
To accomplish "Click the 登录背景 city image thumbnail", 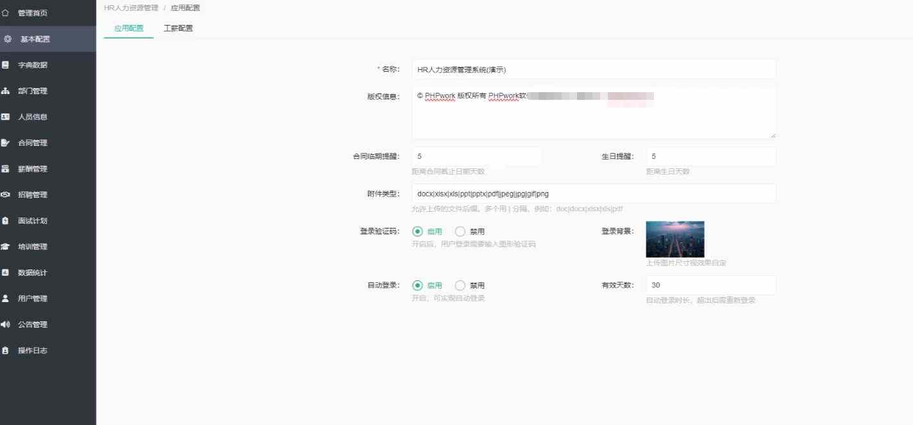I will [x=674, y=239].
